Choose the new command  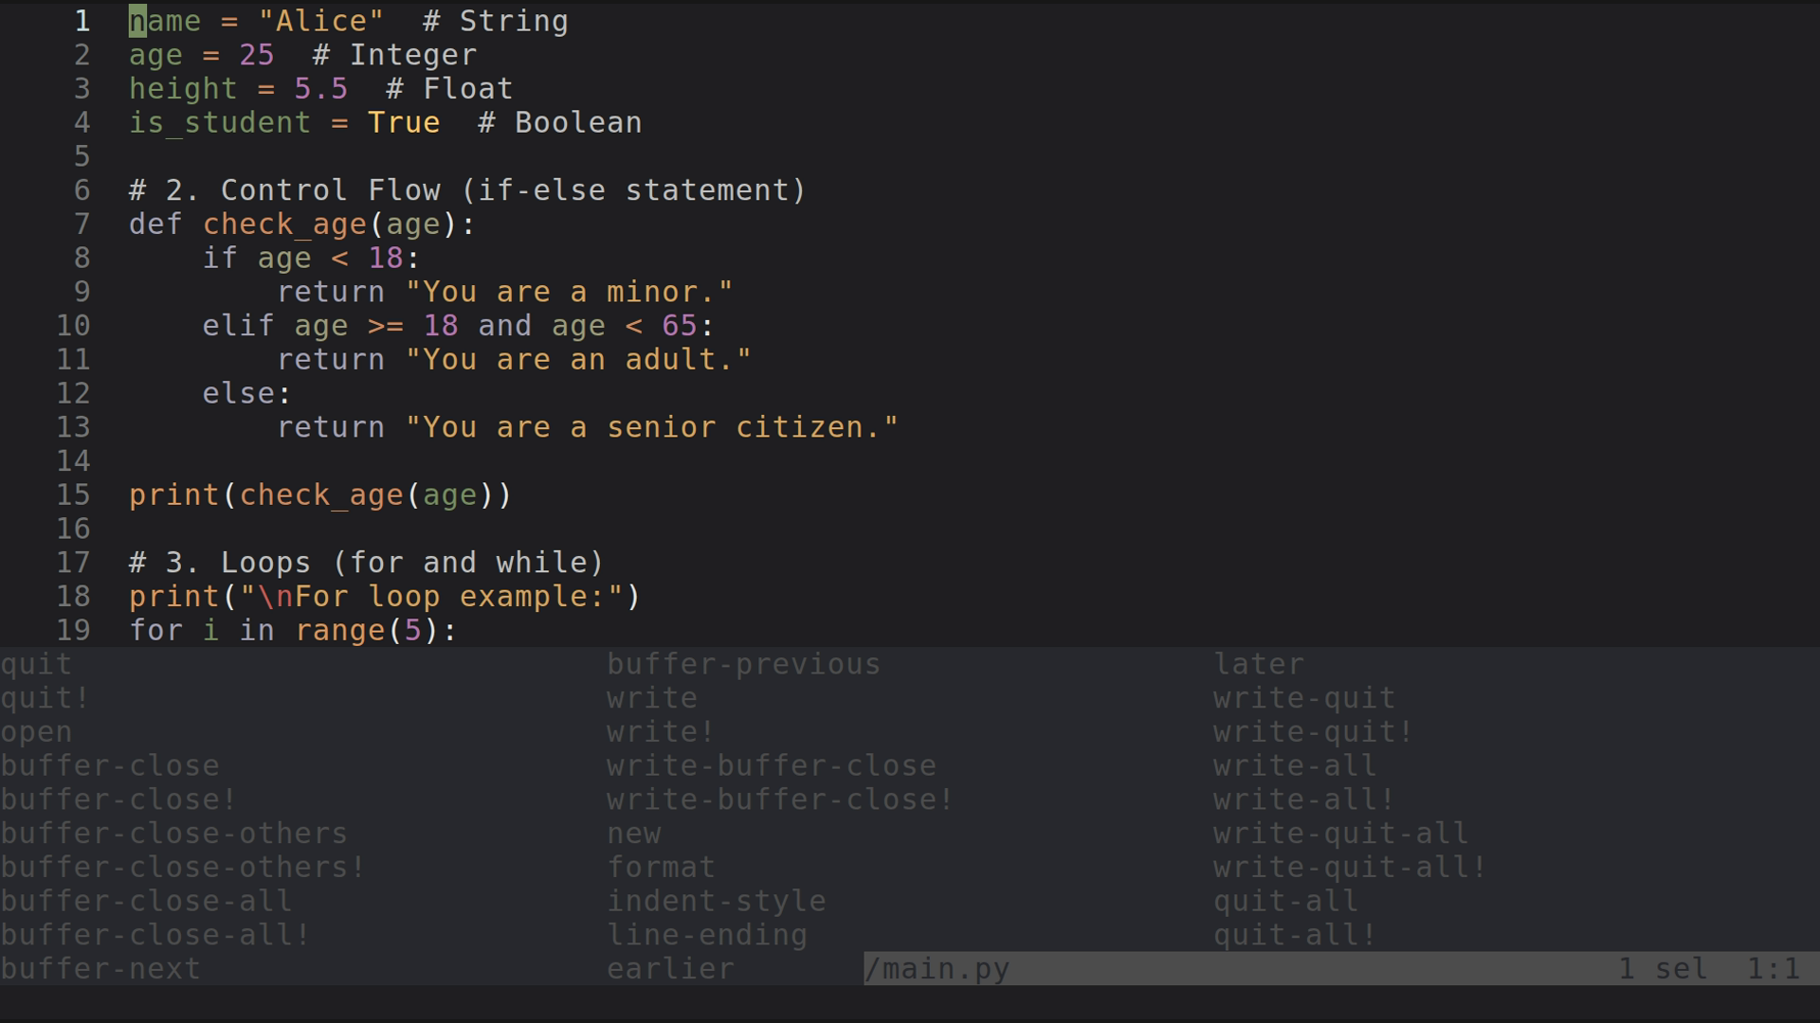(633, 833)
